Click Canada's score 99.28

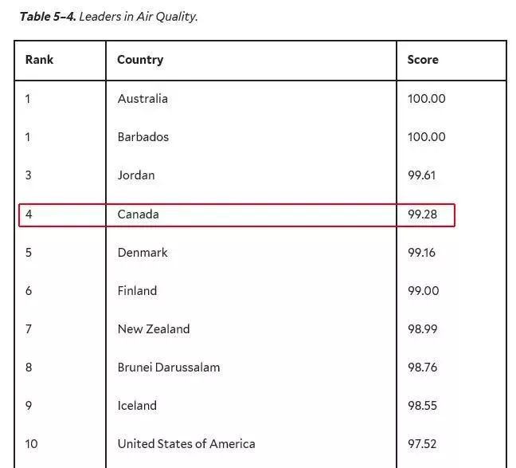(423, 214)
